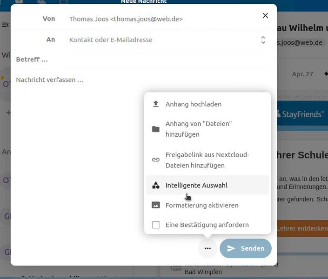Select Freigabelink aus Nextcloud-Dateien hinzufügen
Viewport: 328px width, 279px height.
click(x=208, y=160)
